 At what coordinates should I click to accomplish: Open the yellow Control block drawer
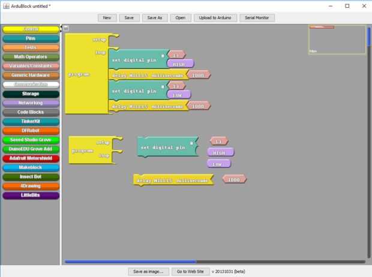click(31, 29)
